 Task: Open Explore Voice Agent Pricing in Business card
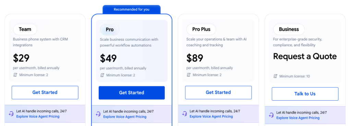point(298,118)
